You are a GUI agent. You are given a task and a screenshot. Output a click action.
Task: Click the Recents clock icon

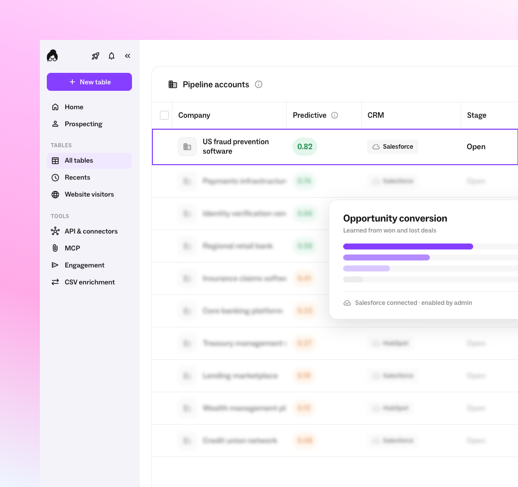(x=55, y=177)
